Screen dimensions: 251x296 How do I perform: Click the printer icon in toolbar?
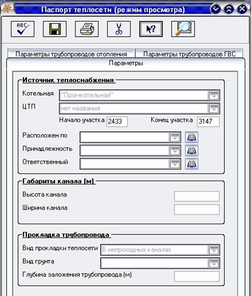pyautogui.click(x=87, y=29)
